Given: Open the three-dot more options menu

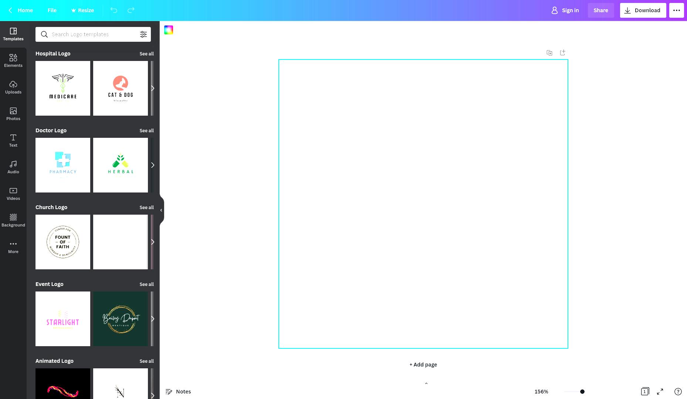Looking at the screenshot, I should pyautogui.click(x=677, y=10).
